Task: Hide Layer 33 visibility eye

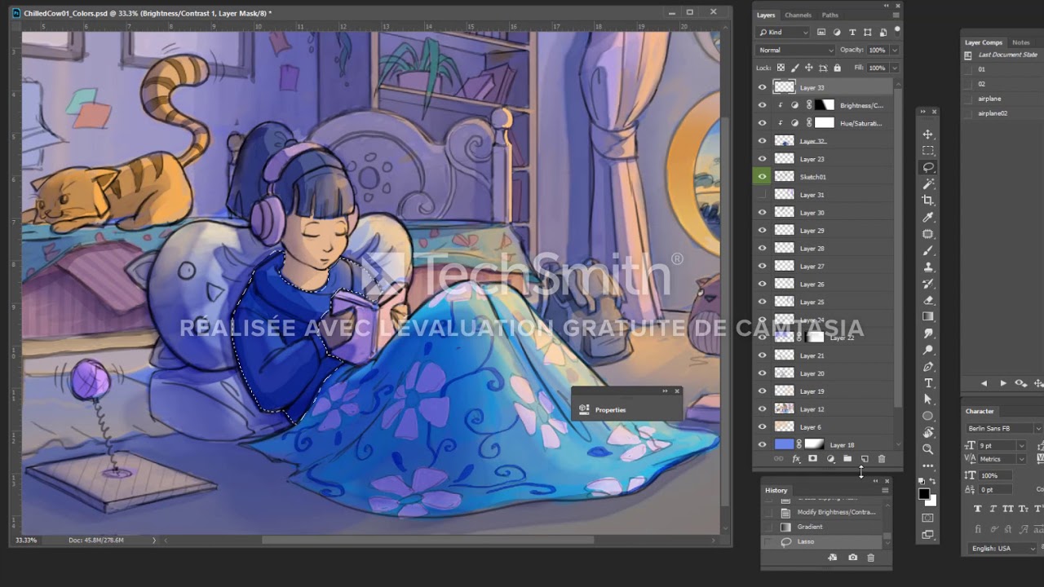Action: 763,87
